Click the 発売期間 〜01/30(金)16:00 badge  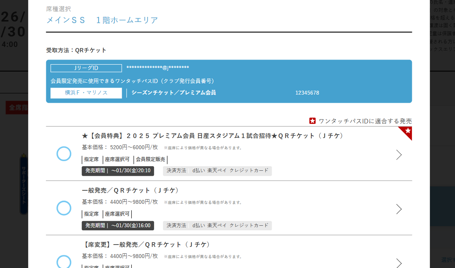coord(118,225)
